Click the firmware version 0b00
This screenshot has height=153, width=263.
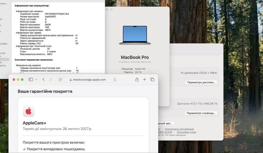tap(48, 25)
